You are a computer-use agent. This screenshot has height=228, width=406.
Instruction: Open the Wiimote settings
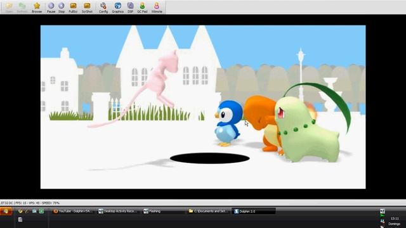pos(157,7)
